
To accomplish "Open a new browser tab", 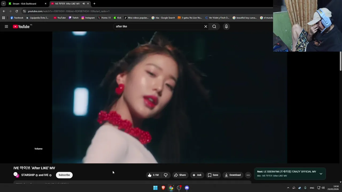I will pos(94,4).
